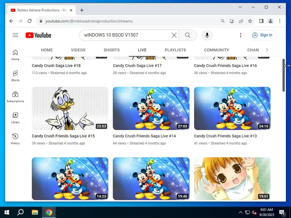
Task: Click the muted volume tray icon
Action: pos(254,212)
